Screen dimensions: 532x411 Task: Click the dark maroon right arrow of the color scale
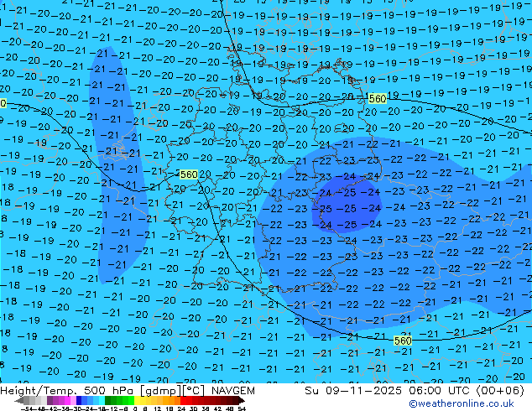click(242, 400)
